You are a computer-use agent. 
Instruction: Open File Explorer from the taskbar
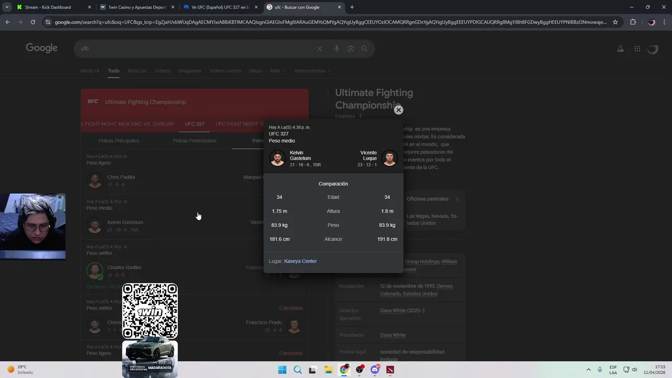328,370
